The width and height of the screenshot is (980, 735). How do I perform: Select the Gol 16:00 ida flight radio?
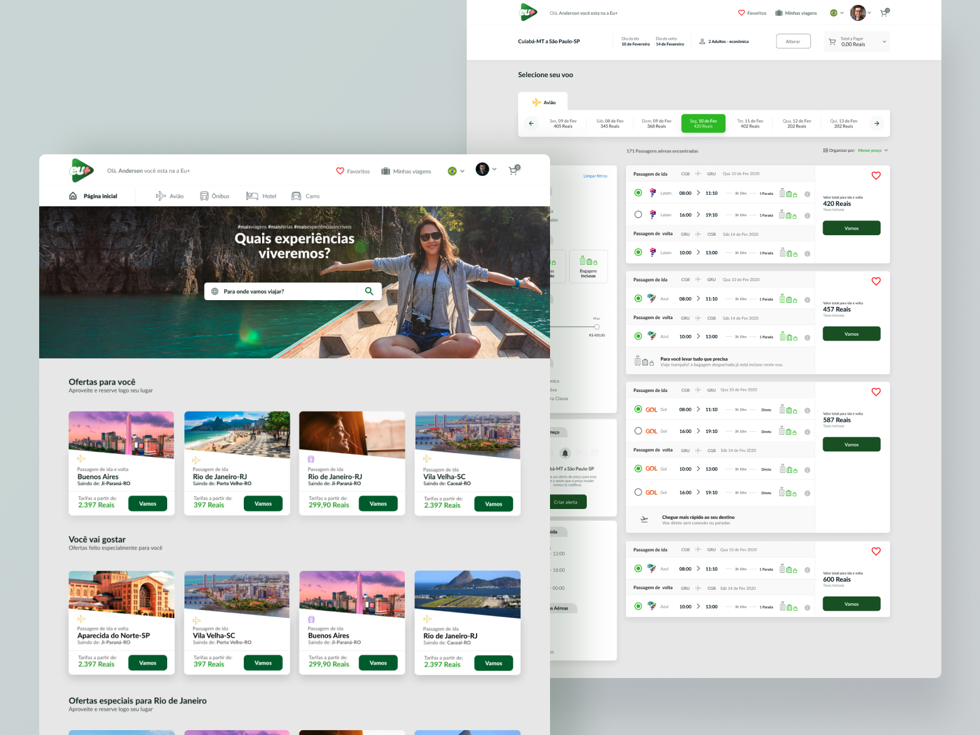[x=638, y=431]
